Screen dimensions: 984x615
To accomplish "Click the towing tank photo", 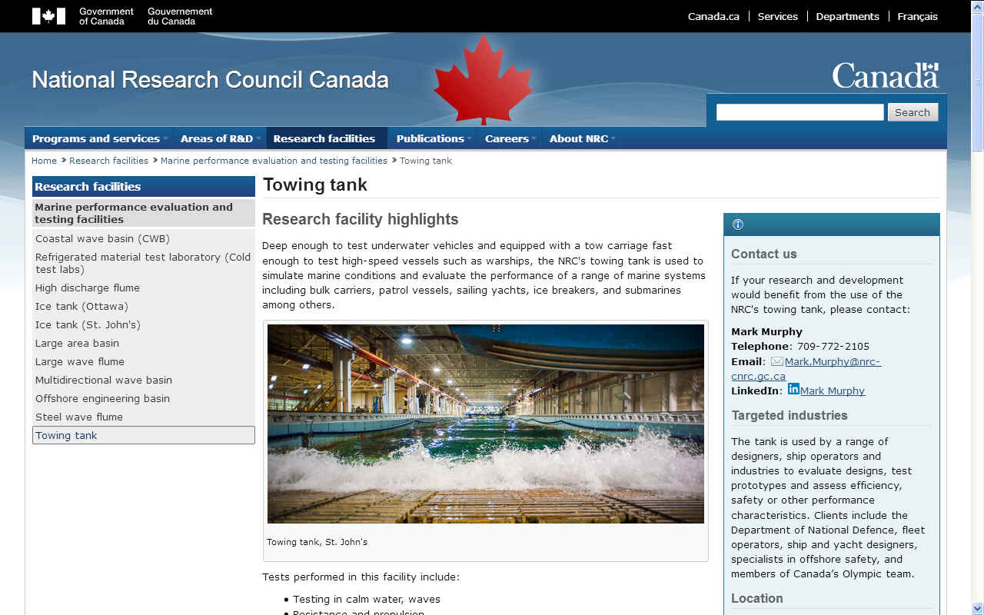I will (x=485, y=424).
